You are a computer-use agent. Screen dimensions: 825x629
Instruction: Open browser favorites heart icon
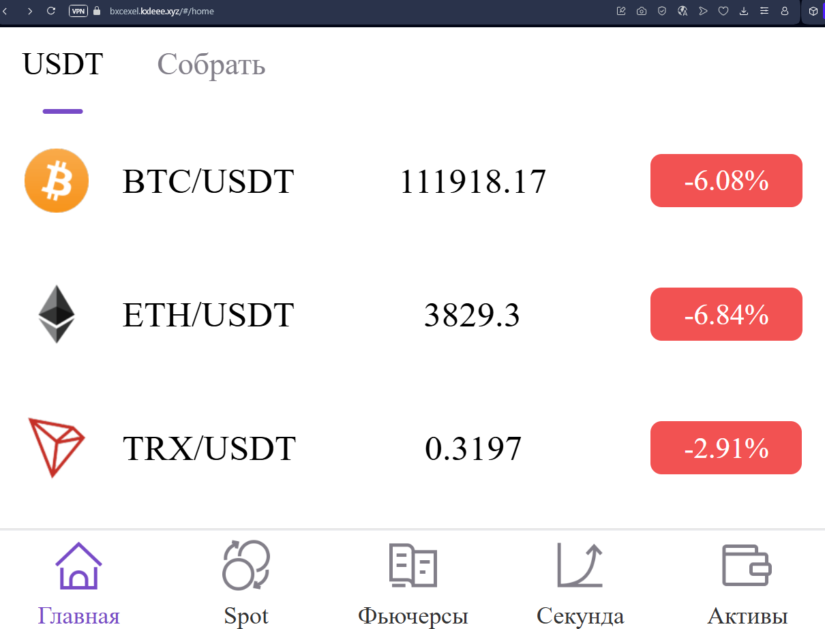(723, 11)
